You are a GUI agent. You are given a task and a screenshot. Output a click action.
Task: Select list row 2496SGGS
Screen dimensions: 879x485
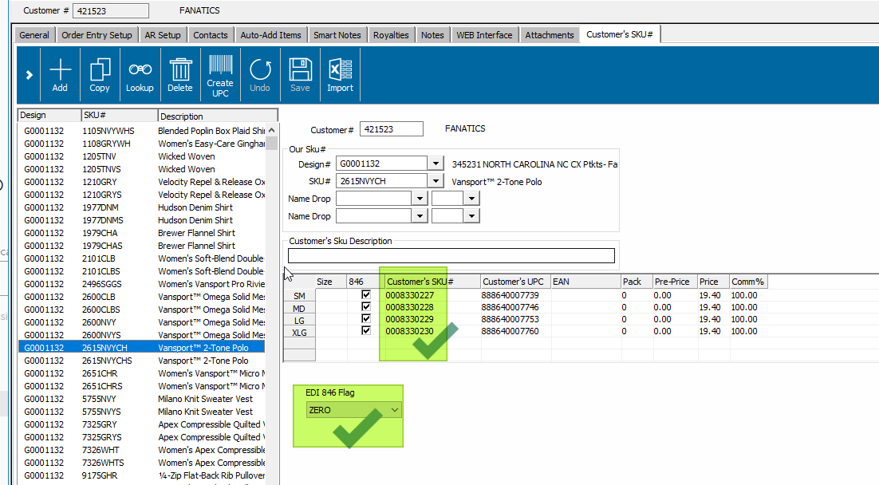click(x=142, y=284)
